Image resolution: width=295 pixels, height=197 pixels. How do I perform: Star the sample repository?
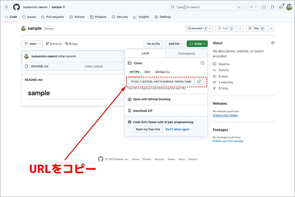(x=256, y=28)
